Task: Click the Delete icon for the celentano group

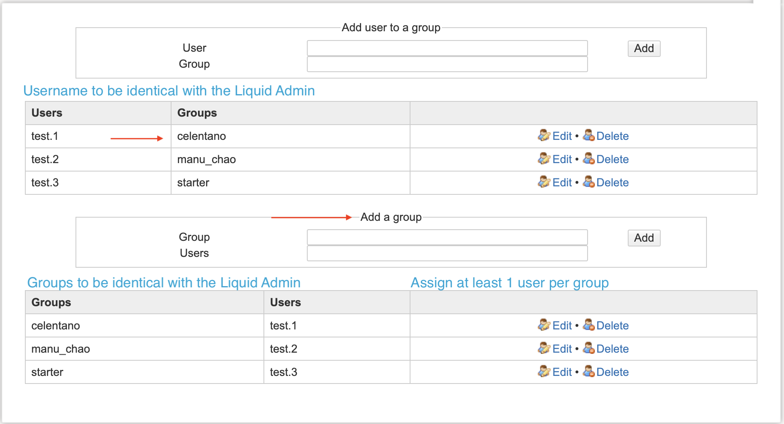Action: coord(589,325)
